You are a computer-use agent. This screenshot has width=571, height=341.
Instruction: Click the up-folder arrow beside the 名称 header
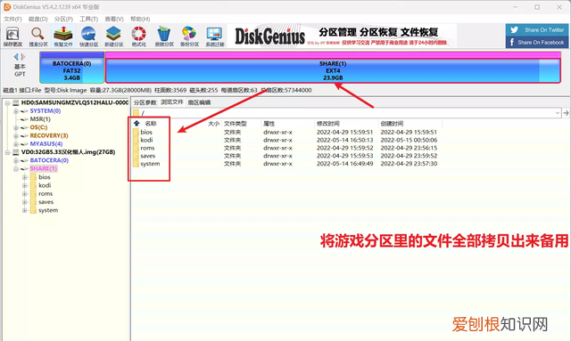(x=137, y=123)
